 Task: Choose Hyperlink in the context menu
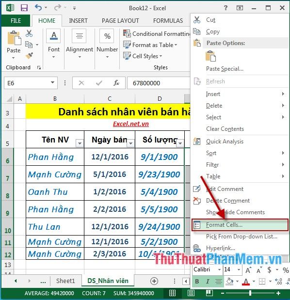tap(240, 248)
